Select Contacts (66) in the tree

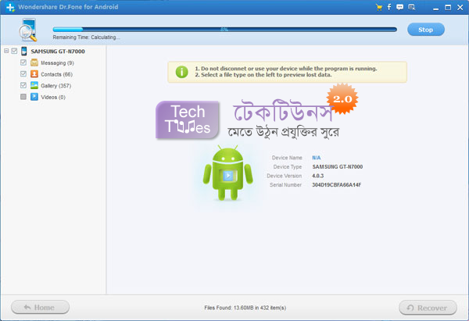pos(56,74)
